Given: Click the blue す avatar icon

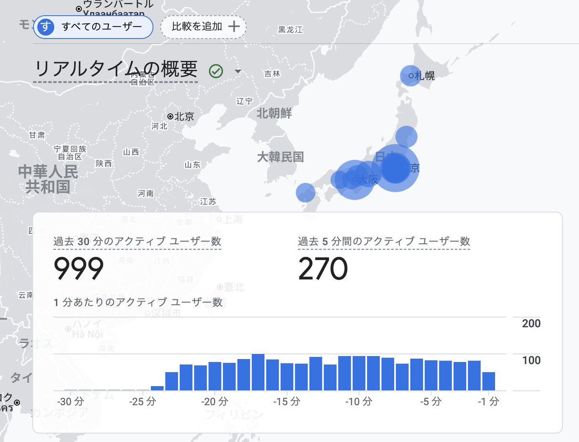Looking at the screenshot, I should point(45,27).
